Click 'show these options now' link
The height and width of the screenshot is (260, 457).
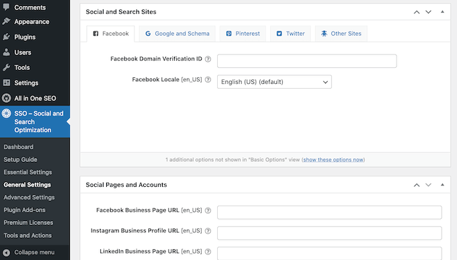(333, 160)
